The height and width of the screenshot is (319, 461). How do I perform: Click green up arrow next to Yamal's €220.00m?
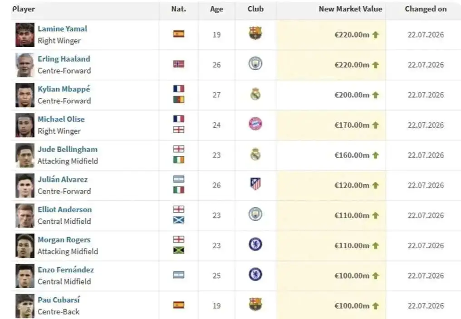(375, 34)
